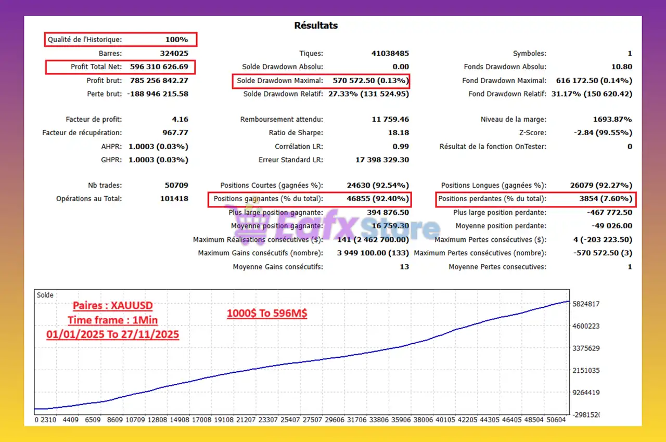
Task: Click the 1000$ To 596M$ annotation
Action: click(x=267, y=314)
